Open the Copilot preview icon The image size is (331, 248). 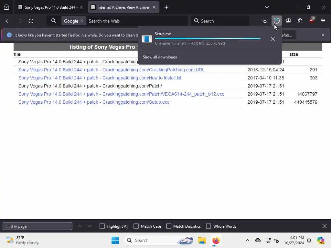point(321,240)
